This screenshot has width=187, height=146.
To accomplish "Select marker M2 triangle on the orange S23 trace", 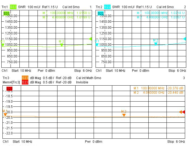I will tap(124, 115).
